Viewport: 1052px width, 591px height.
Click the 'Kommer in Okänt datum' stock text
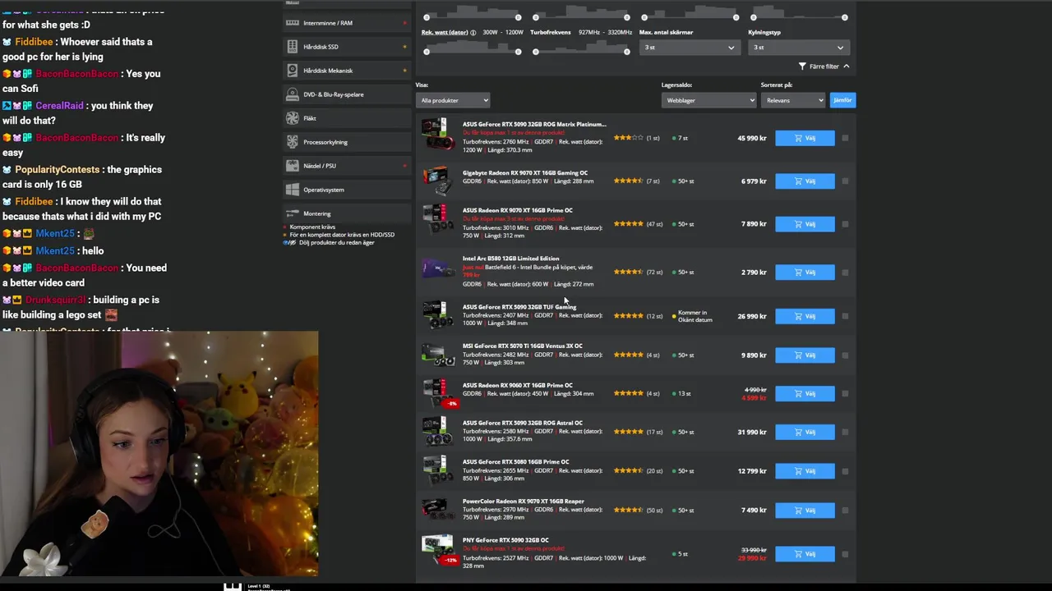click(x=695, y=316)
